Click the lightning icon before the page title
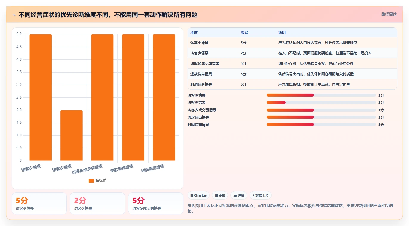This screenshot has width=409, height=226. coord(14,15)
